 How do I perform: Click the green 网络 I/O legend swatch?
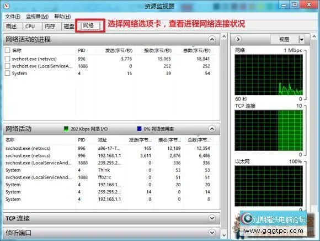pyautogui.click(x=66, y=129)
